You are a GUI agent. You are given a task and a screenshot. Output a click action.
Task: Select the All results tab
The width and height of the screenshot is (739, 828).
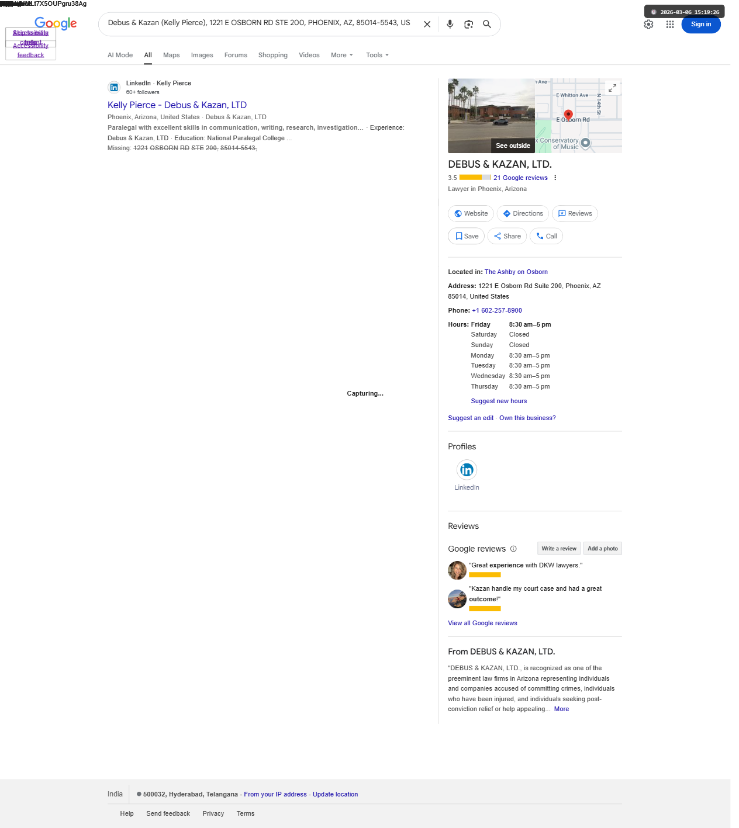148,55
